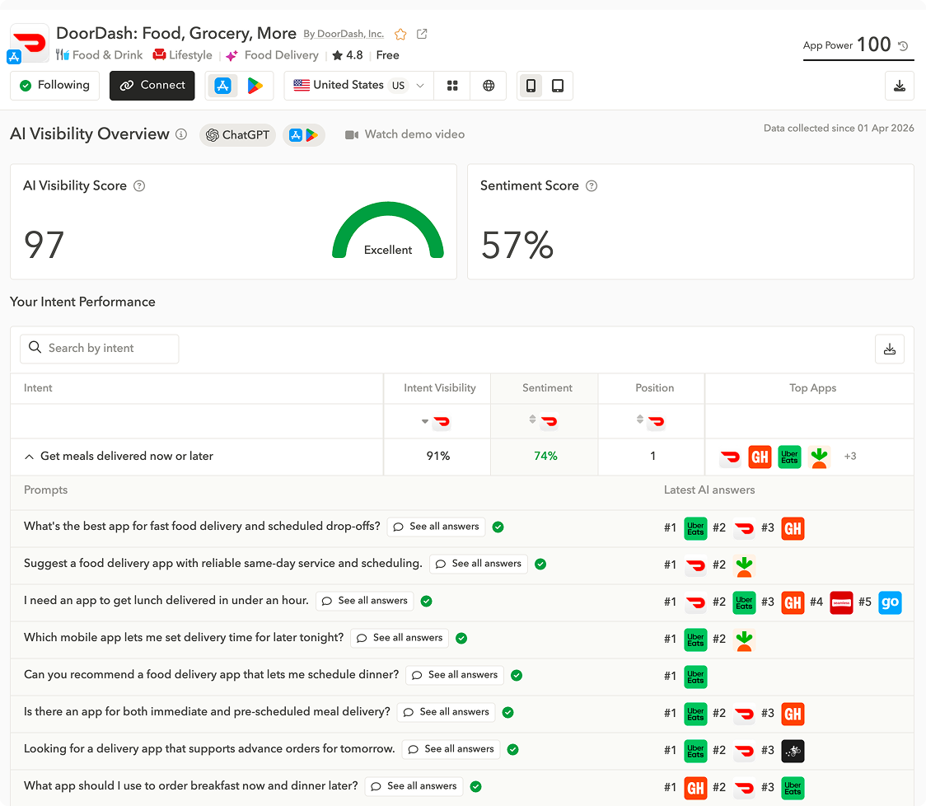Click the #5 'go' app icon in lunch prompt row
Screen dimensions: 926x806
point(890,602)
